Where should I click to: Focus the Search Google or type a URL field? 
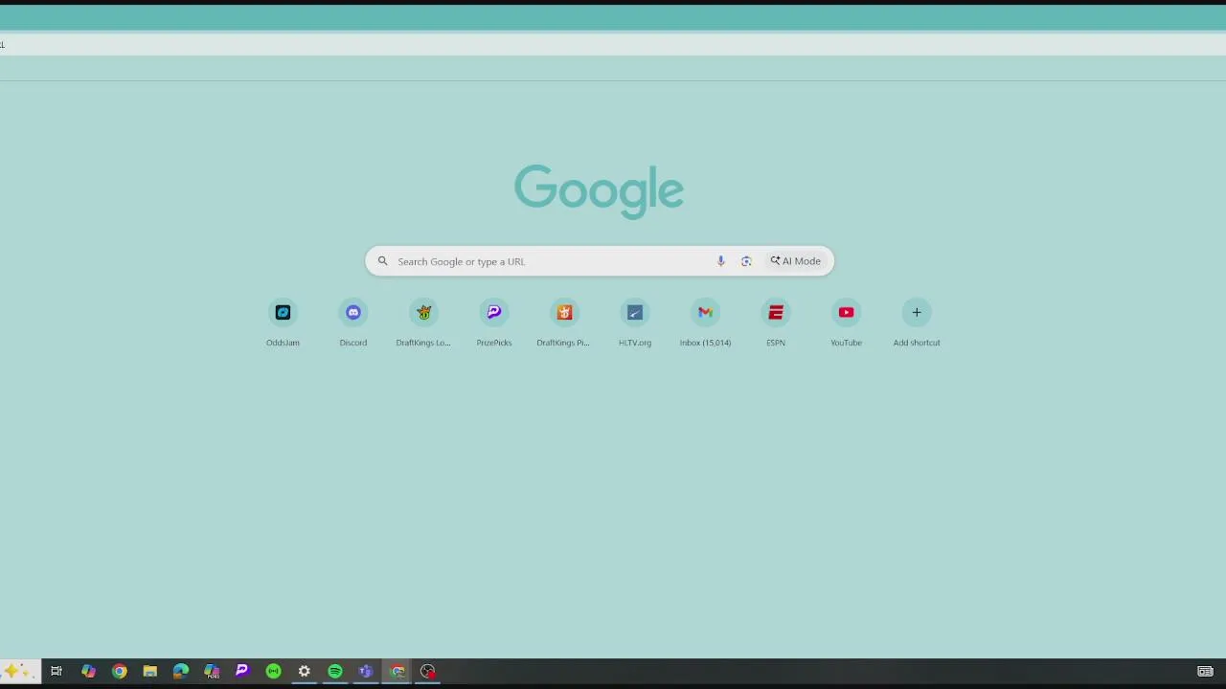pos(600,261)
